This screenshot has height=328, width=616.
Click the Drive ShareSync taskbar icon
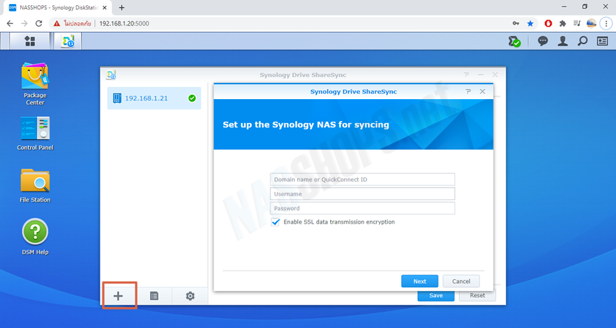coord(68,41)
